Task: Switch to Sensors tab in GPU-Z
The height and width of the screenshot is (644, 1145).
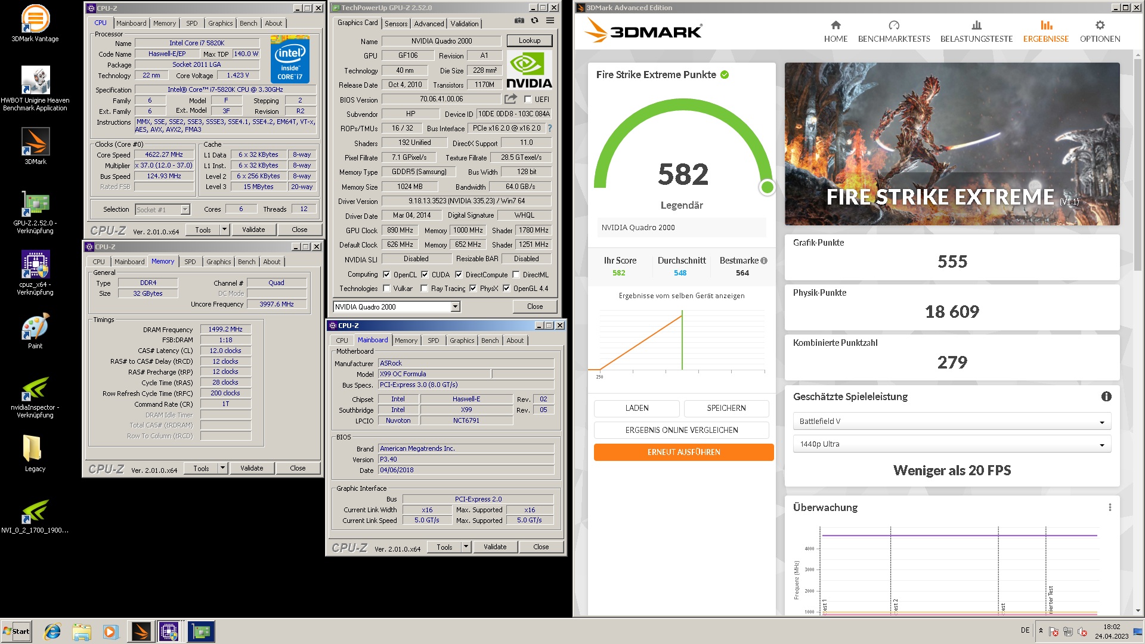Action: [x=396, y=24]
